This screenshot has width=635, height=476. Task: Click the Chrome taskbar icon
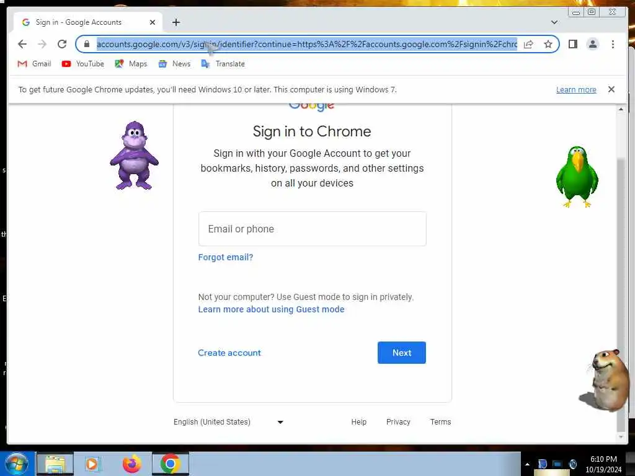pos(171,464)
